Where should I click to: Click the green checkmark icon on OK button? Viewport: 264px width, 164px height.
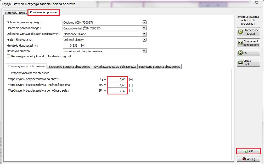coord(246,151)
